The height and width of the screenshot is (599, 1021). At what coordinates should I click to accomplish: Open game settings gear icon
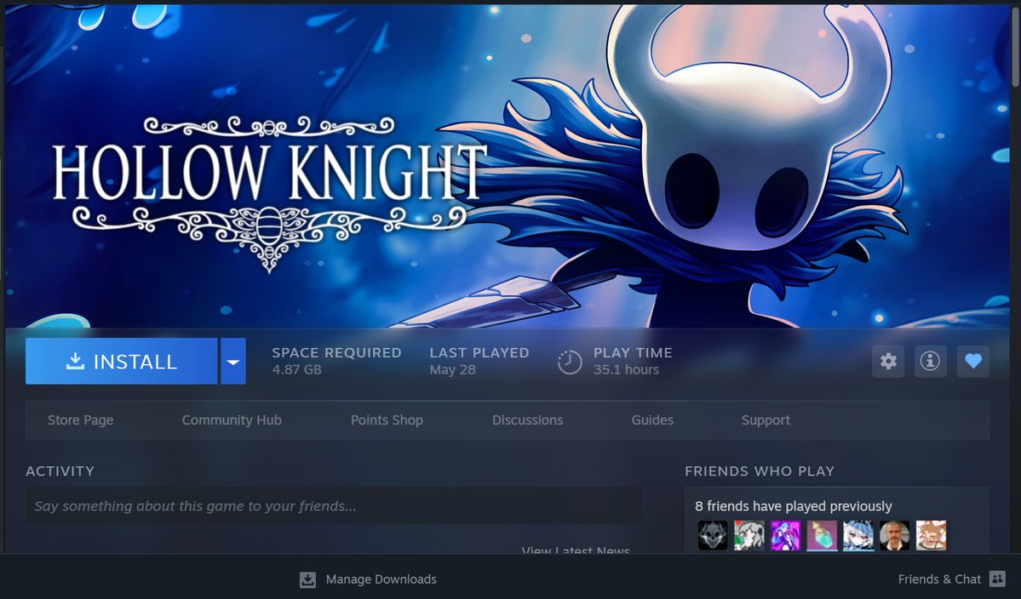(888, 361)
